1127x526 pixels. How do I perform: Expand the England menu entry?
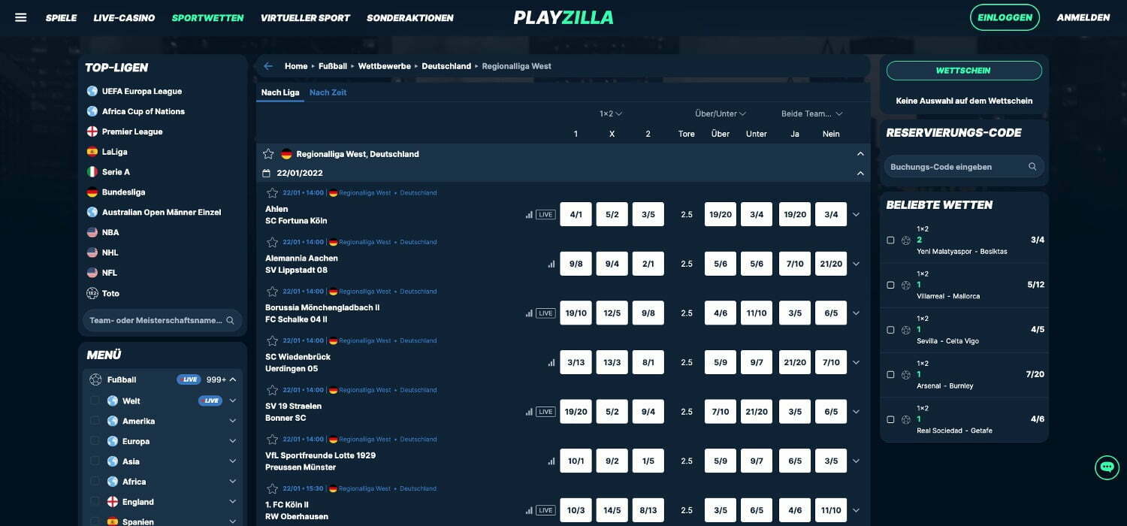[x=233, y=502]
